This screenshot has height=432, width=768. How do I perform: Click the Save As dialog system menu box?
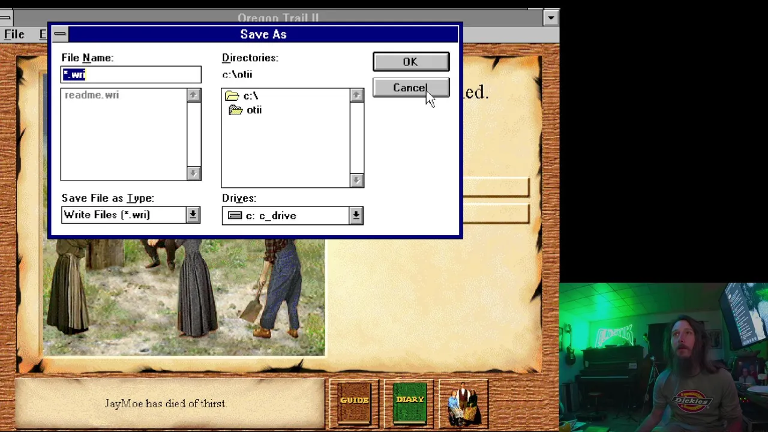(60, 34)
